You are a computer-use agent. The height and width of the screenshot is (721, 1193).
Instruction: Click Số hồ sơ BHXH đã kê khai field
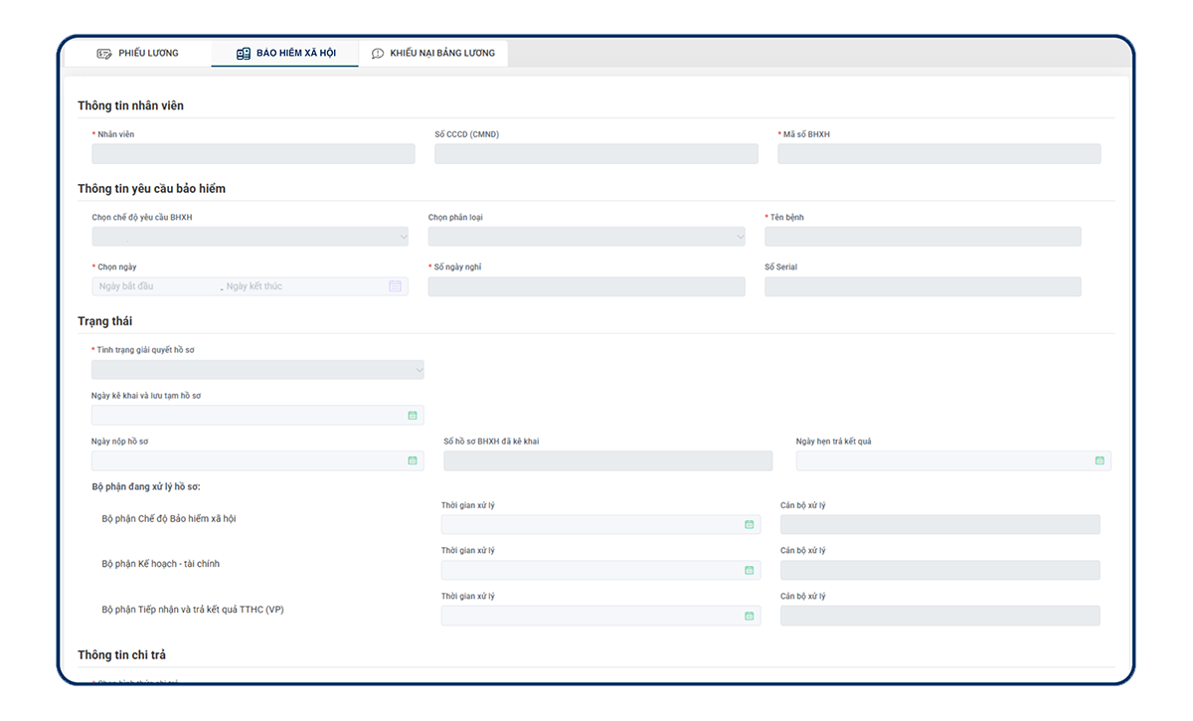tap(608, 461)
